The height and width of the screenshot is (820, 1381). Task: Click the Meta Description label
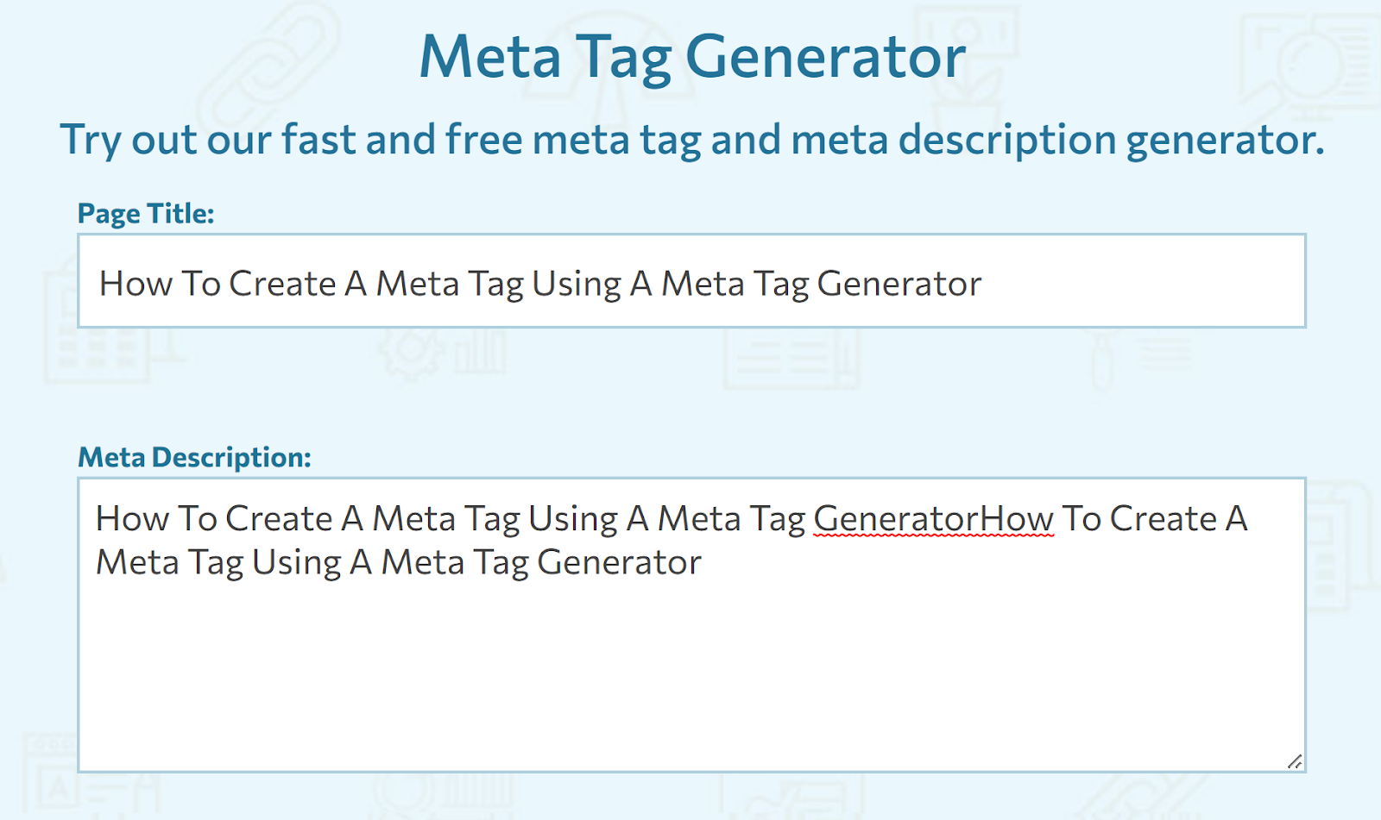pos(194,458)
